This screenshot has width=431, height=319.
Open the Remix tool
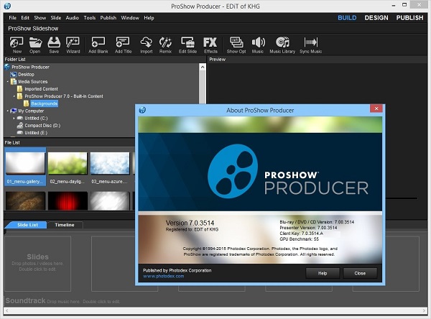pyautogui.click(x=165, y=44)
